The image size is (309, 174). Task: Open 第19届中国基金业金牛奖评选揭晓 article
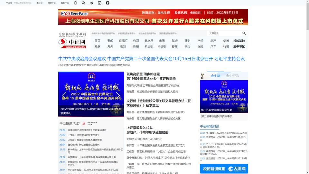pos(151,76)
